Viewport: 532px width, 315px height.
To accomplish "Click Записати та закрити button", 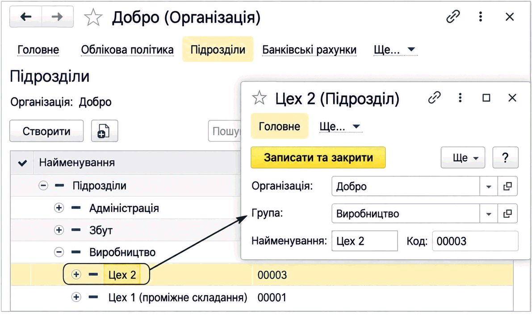I will (318, 157).
